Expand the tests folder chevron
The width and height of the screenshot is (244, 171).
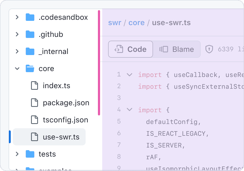click(17, 154)
